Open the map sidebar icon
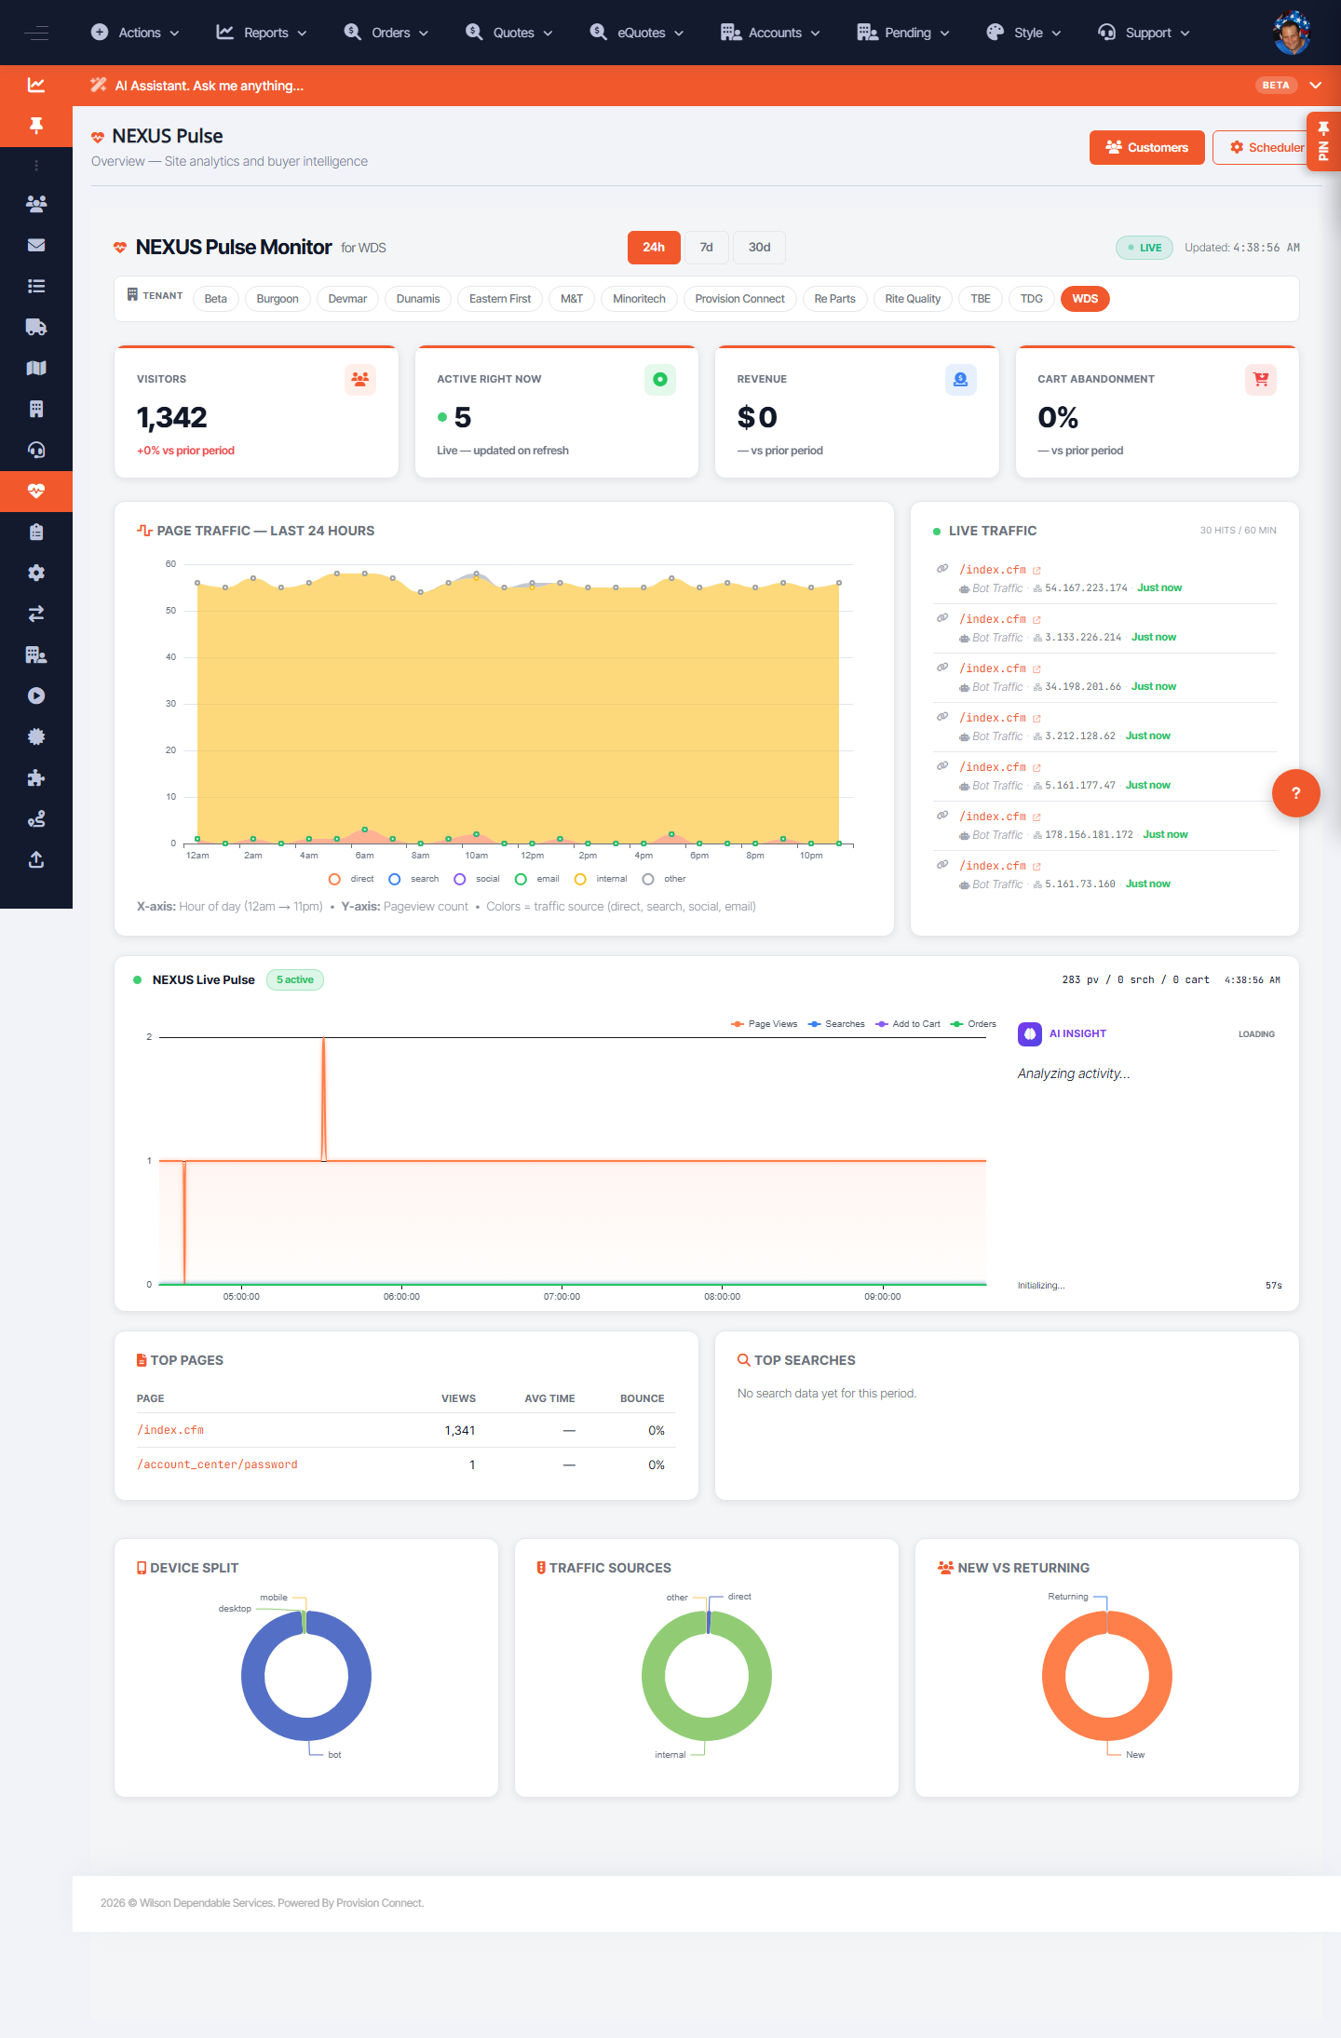This screenshot has width=1341, height=2038. [x=36, y=368]
